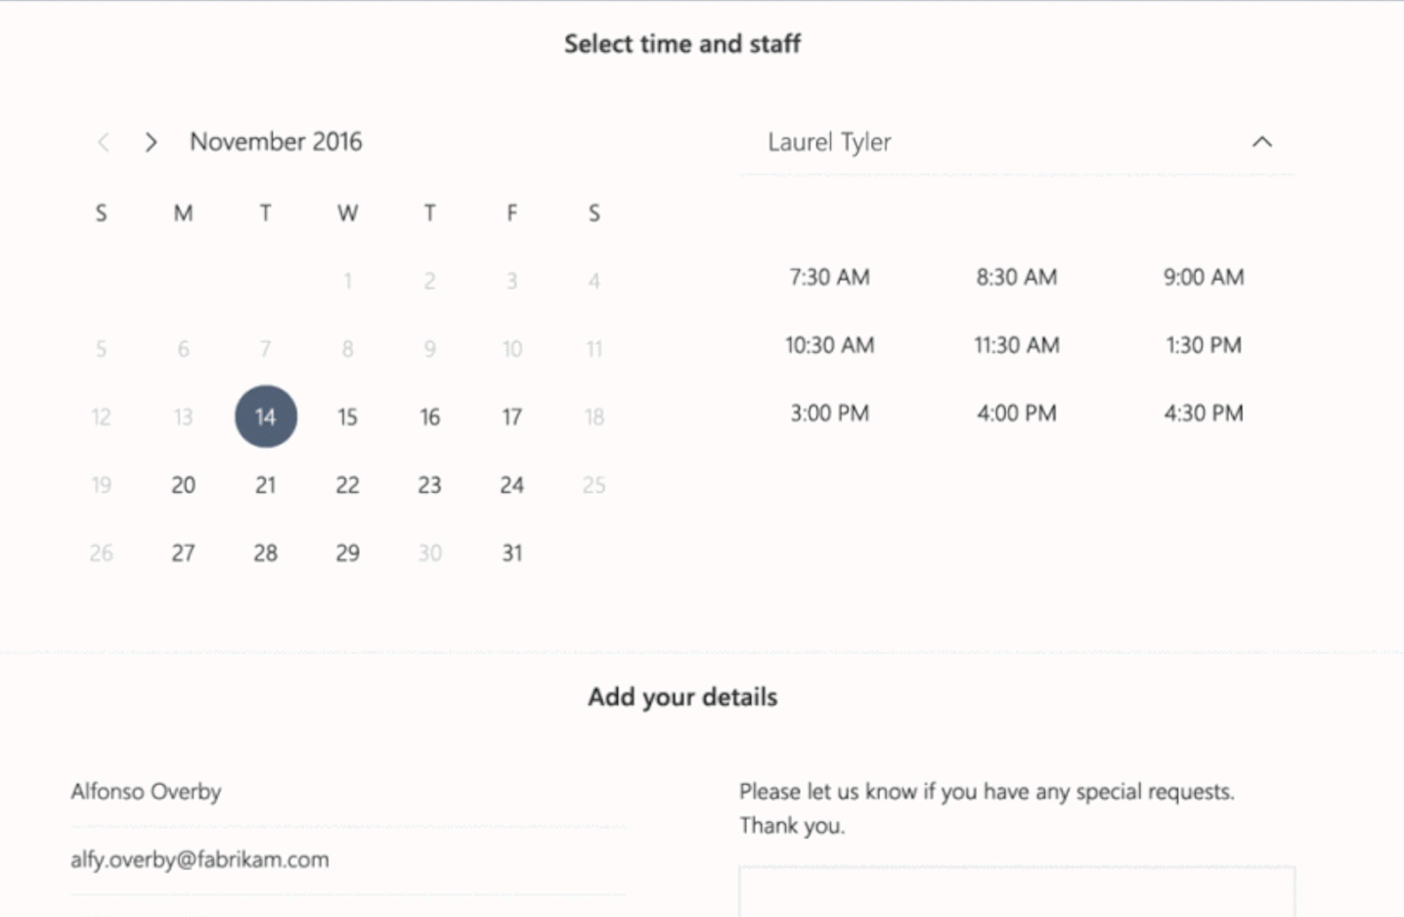Focus the special requests text box

point(1017,892)
